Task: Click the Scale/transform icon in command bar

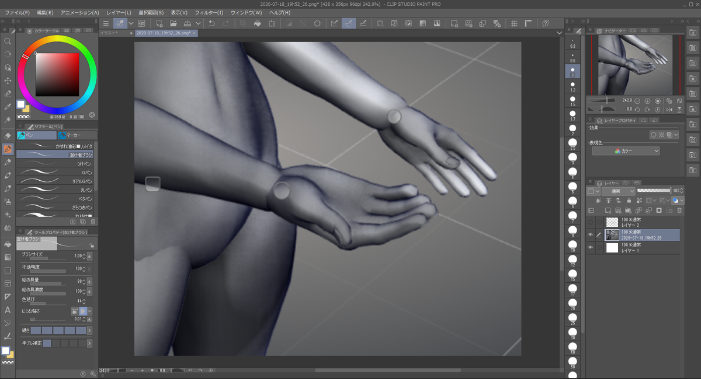Action: (x=272, y=23)
